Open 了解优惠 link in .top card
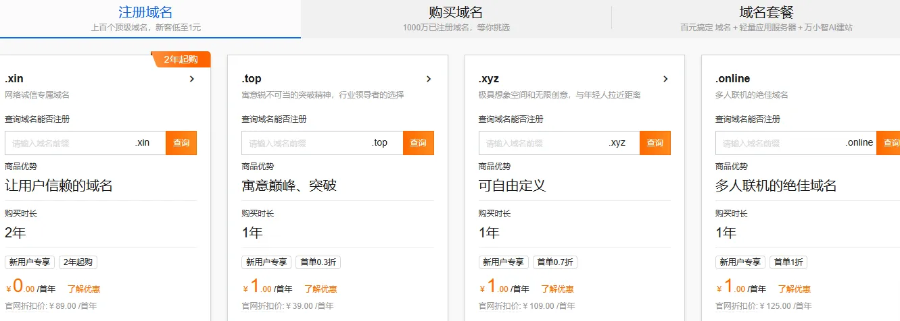Screen dimensions: 900x321 [x=321, y=289]
